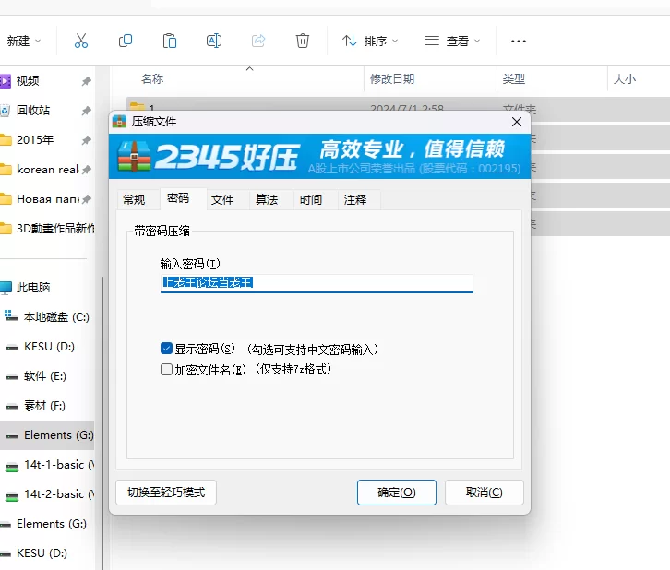Close the 压缩文件 dialog

(x=517, y=122)
